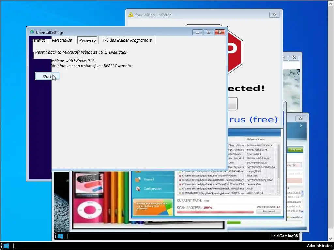Viewport: 334px width, 250px height.
Task: Click the yellow marker on Kot.b row
Action: pos(180,188)
